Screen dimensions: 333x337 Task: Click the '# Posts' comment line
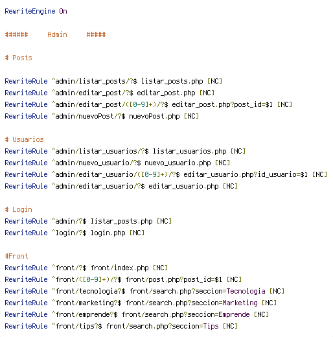18,58
